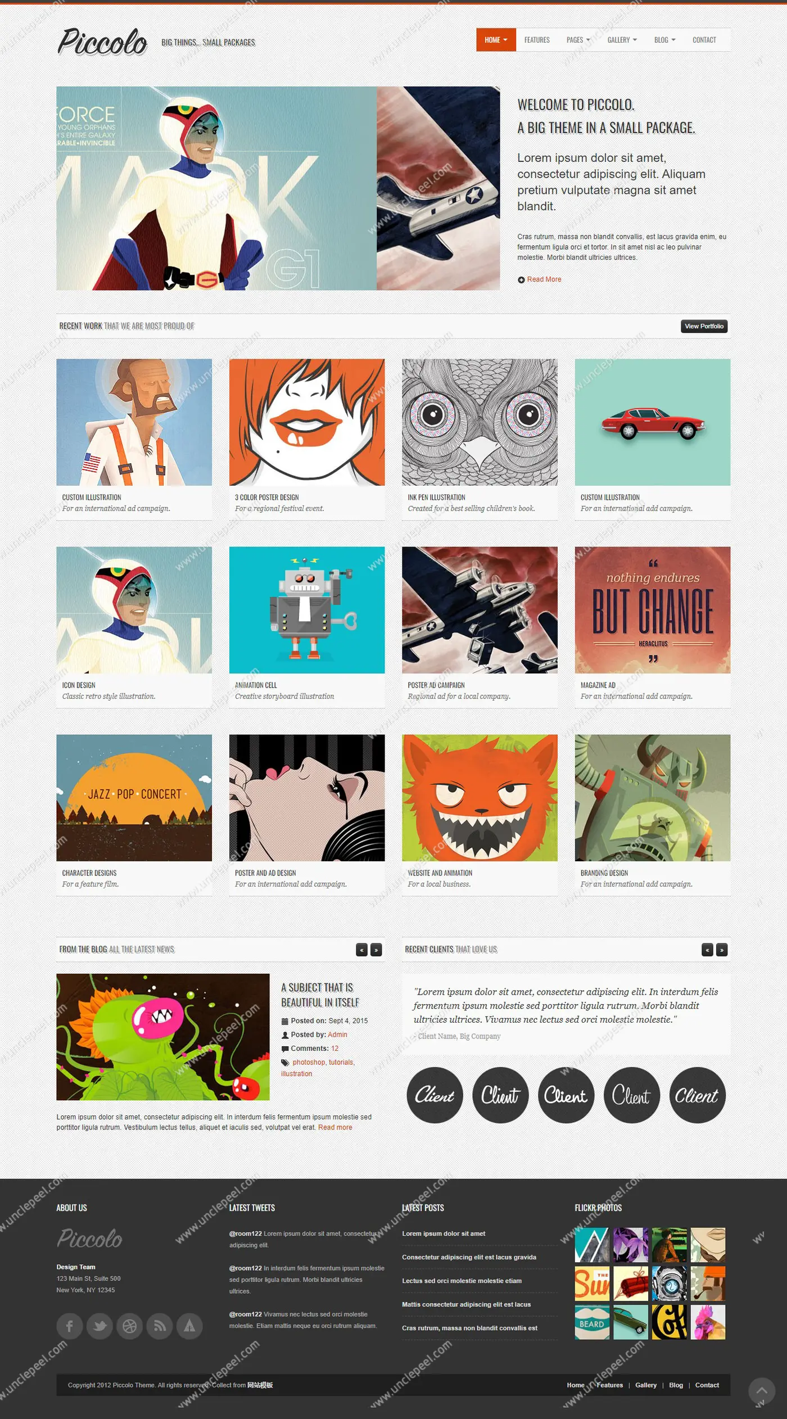Open the owl Ink Pen Illustration thumbnail
The image size is (787, 1419).
click(x=480, y=422)
